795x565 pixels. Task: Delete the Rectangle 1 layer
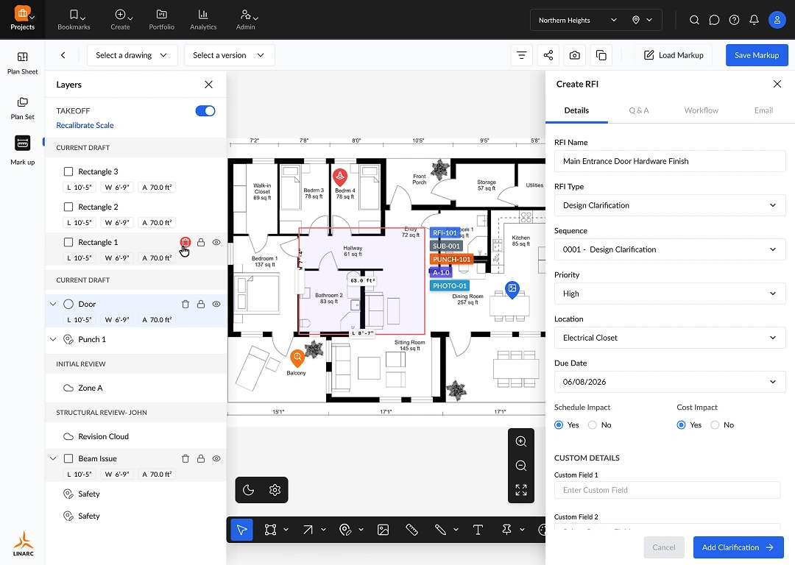click(185, 242)
